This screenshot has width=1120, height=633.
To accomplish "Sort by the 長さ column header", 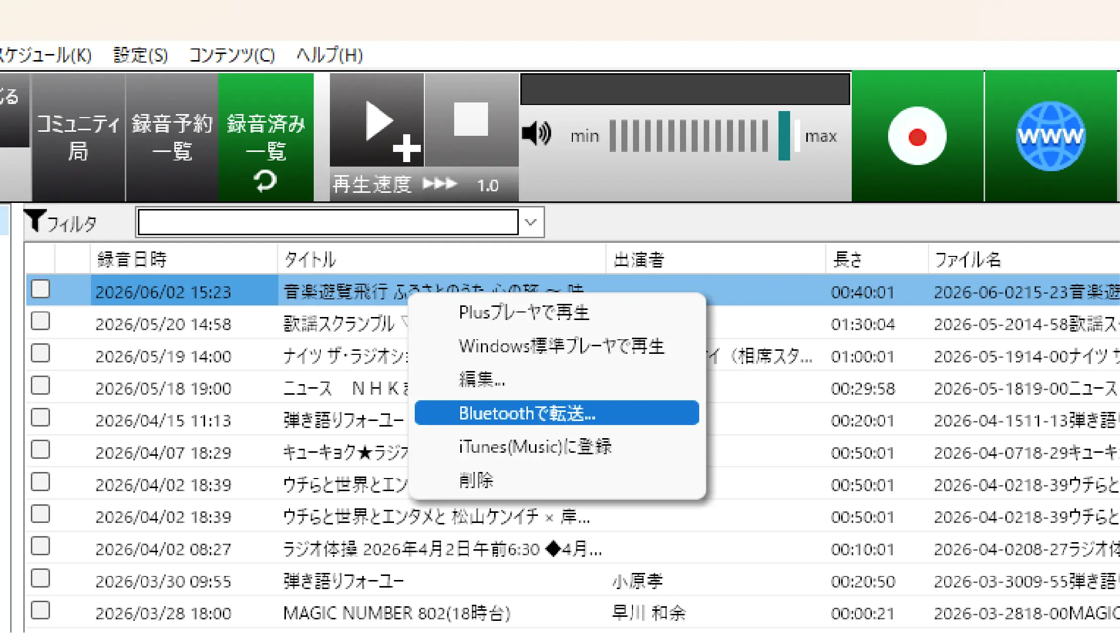I will (878, 259).
